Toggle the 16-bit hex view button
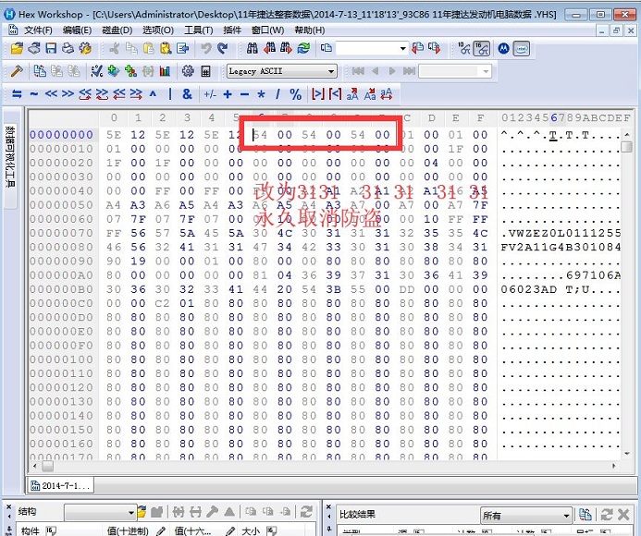 (483, 48)
